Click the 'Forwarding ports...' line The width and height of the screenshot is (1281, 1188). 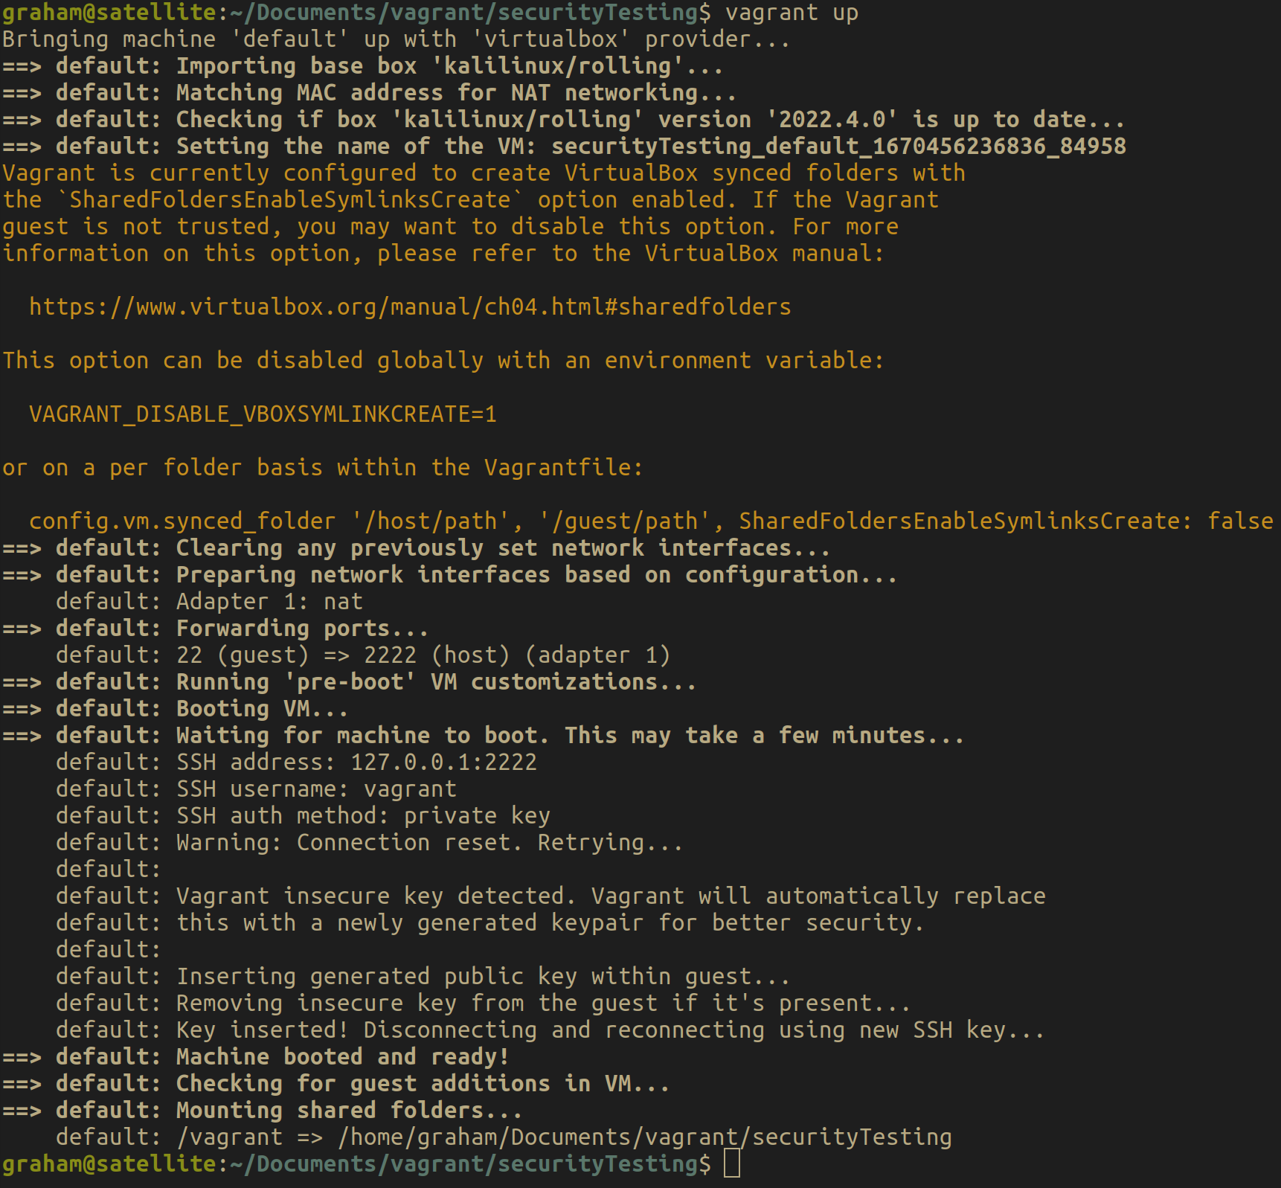302,629
